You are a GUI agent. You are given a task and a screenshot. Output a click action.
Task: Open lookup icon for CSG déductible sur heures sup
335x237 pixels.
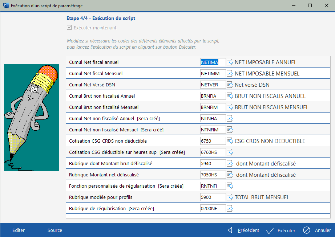(230, 152)
